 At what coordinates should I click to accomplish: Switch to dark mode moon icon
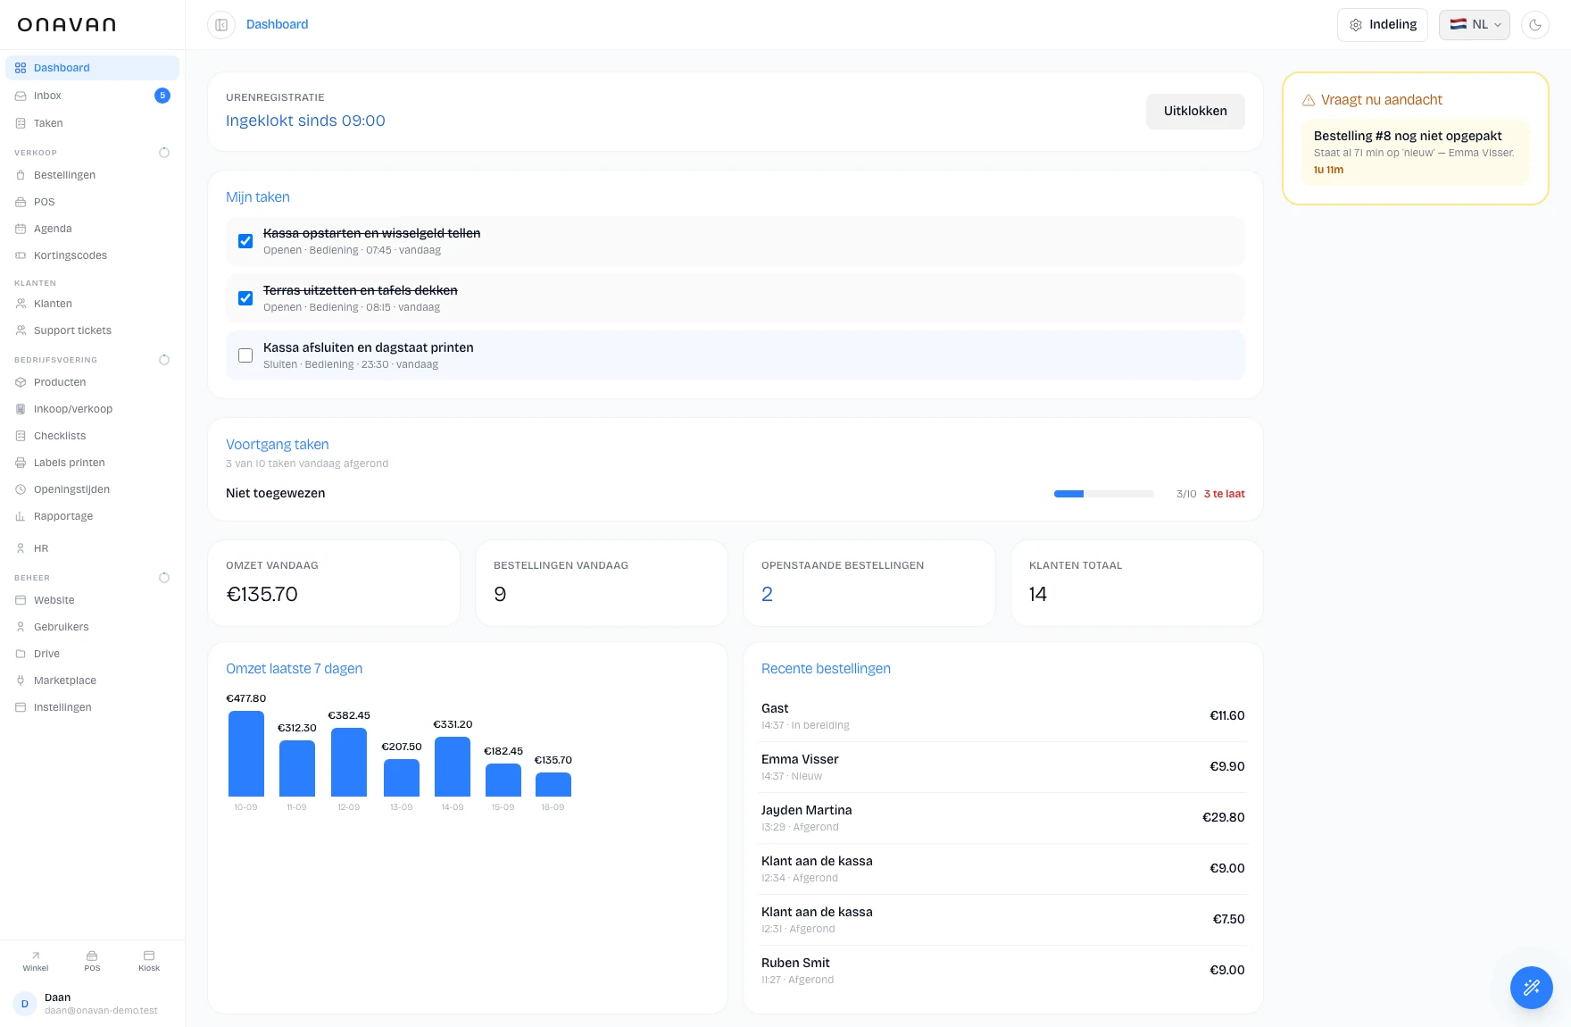point(1535,25)
